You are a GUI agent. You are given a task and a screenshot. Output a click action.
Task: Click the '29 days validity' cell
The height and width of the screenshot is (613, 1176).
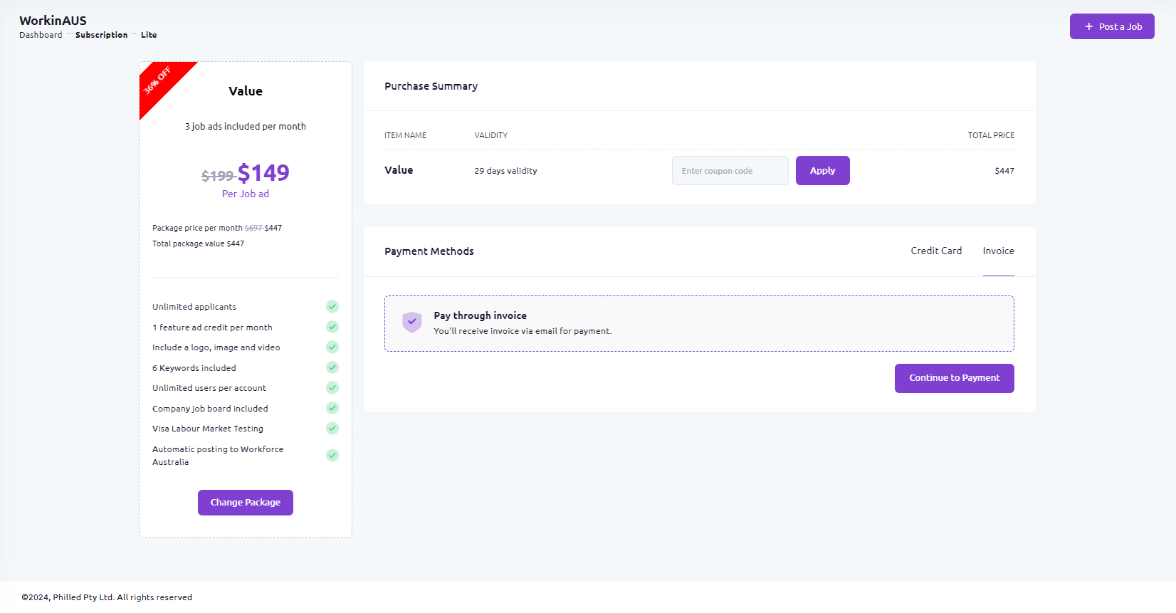coord(505,171)
